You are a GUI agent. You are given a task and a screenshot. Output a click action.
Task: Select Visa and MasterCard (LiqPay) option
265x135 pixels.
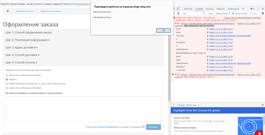coord(7,75)
